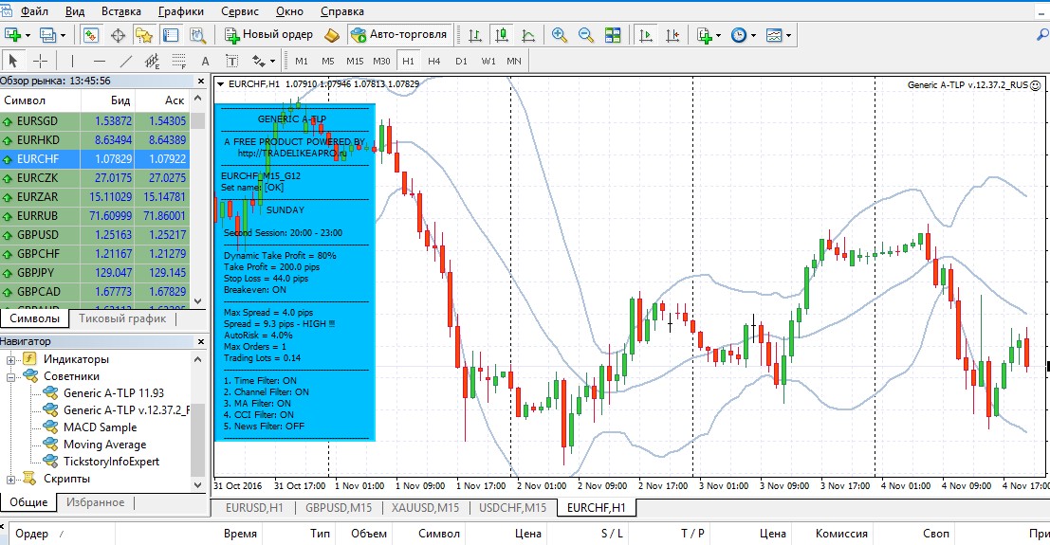Tile the chart windows with the grid icon

click(613, 35)
